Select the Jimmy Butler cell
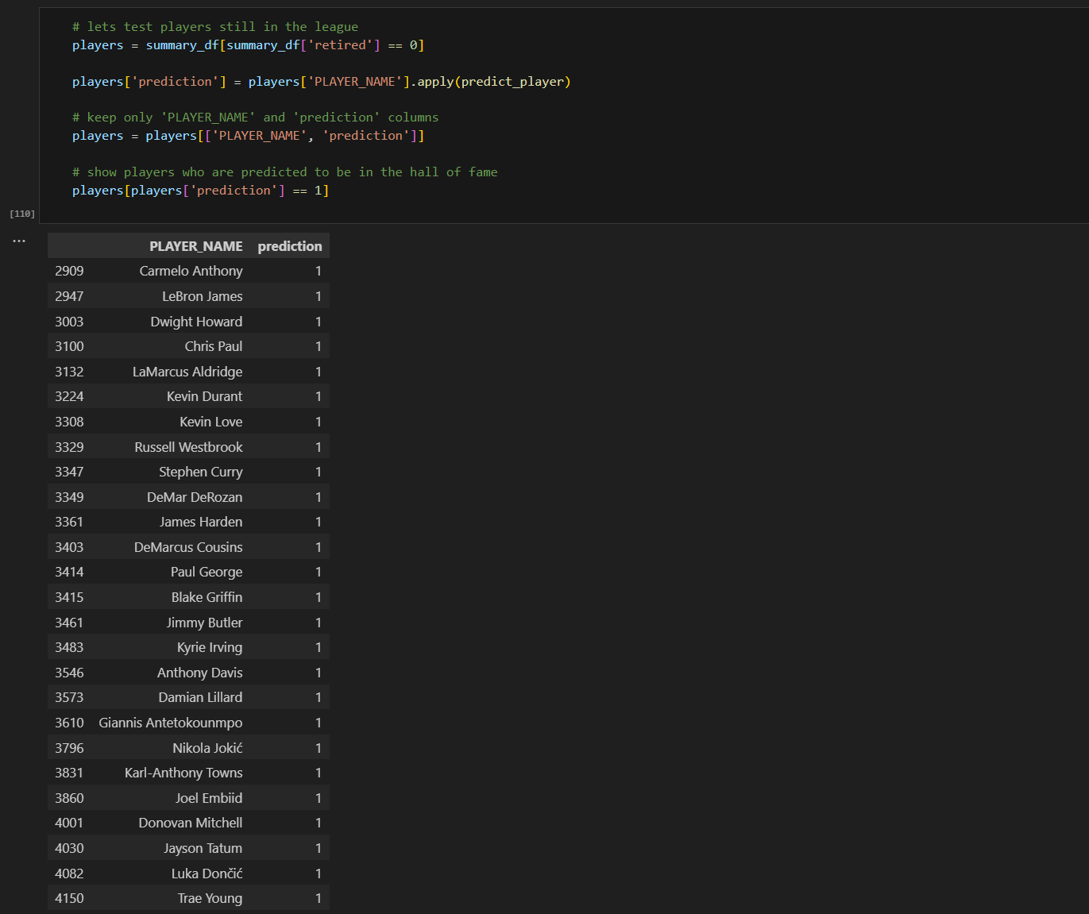The image size is (1089, 914). [x=204, y=623]
